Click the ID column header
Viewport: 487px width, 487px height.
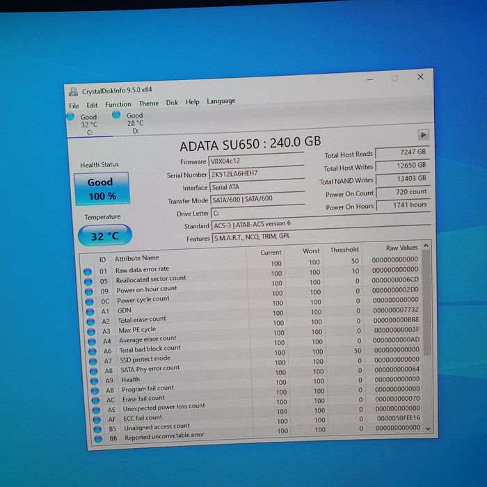pyautogui.click(x=102, y=260)
